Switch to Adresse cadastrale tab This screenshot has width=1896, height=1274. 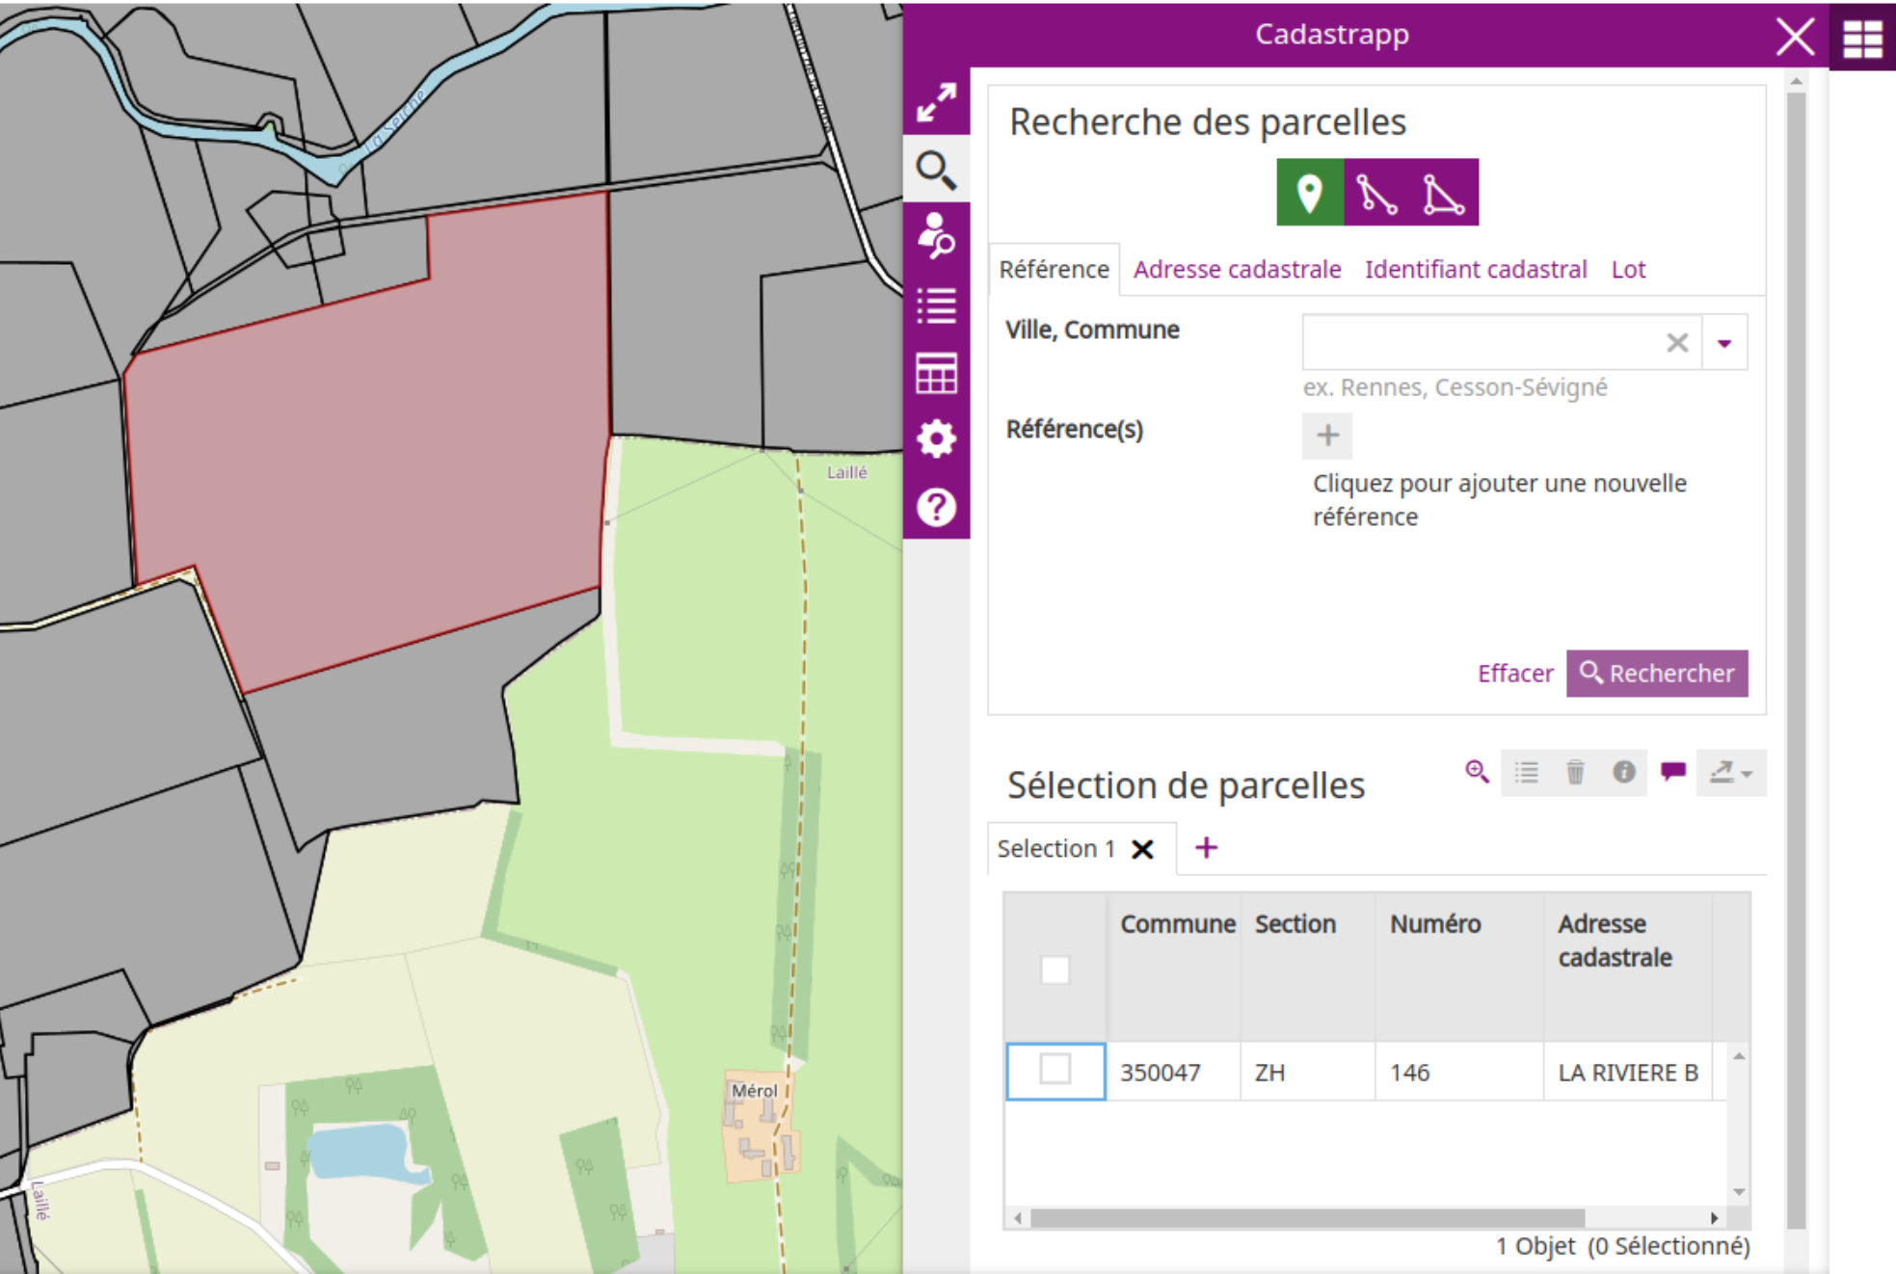tap(1237, 269)
